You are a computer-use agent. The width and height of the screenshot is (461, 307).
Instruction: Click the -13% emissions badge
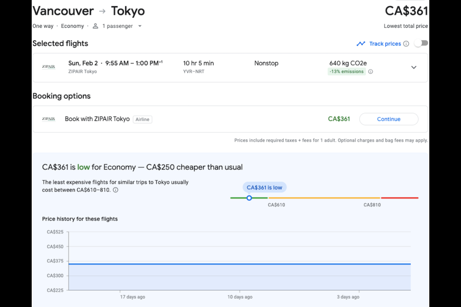[347, 71]
